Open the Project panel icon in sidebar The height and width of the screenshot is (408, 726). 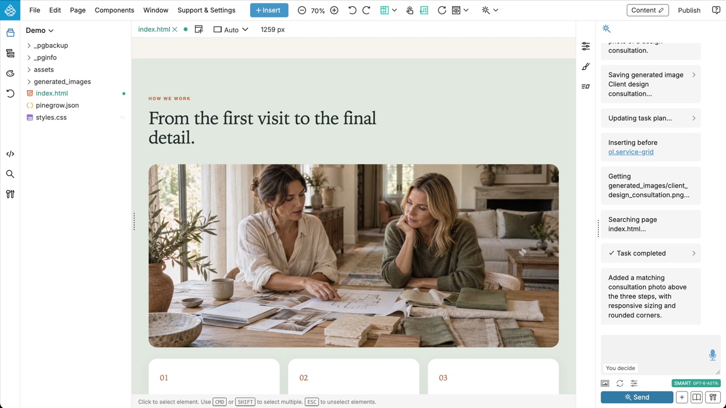10,33
